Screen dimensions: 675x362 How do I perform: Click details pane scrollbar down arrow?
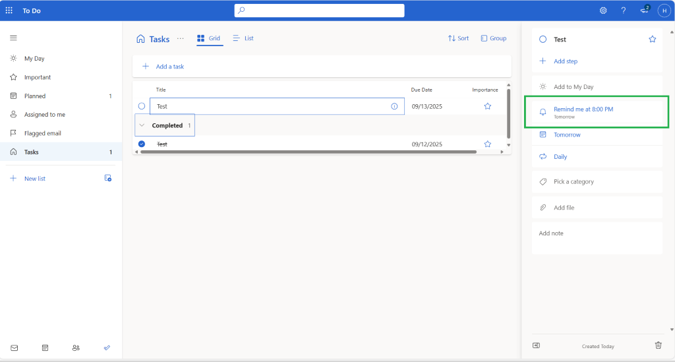point(672,330)
